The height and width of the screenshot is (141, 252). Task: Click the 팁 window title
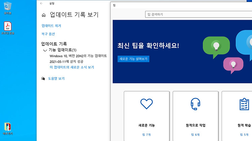coord(114,5)
